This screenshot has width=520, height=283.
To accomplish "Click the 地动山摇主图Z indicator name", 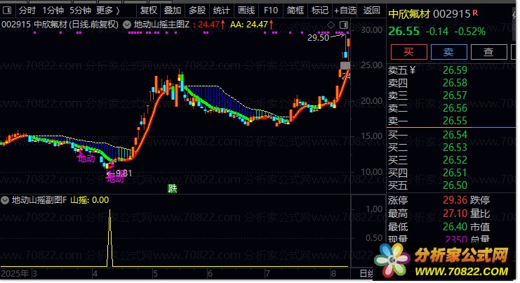I will pyautogui.click(x=162, y=25).
